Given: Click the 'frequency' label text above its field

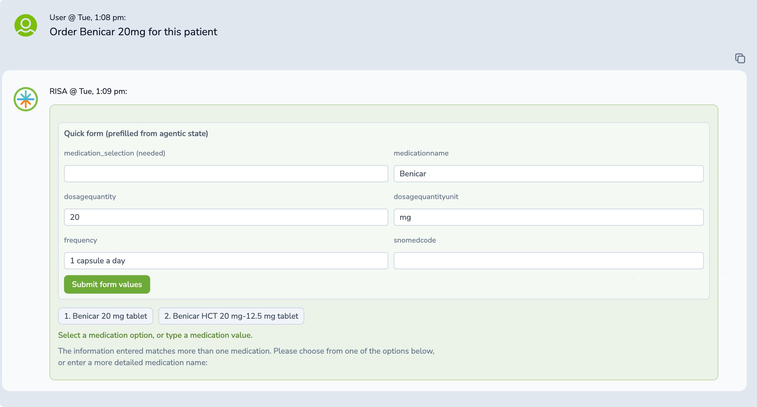Looking at the screenshot, I should (80, 240).
